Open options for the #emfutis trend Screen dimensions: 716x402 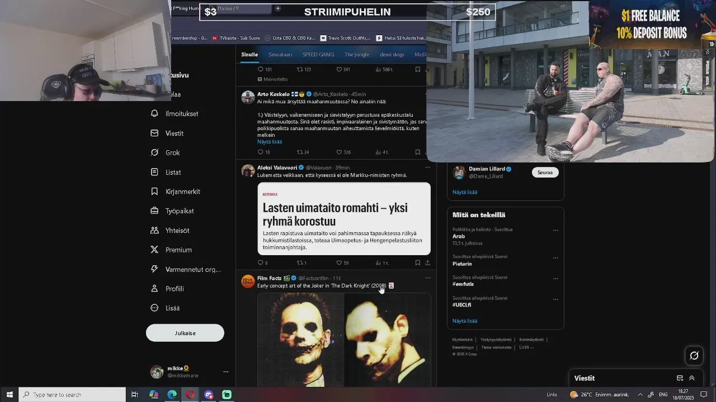click(x=555, y=279)
